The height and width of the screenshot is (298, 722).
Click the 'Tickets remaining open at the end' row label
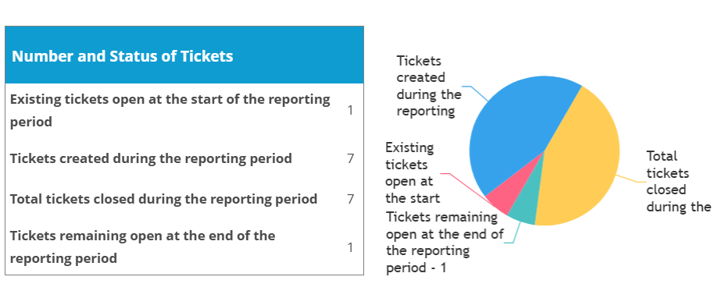[142, 247]
